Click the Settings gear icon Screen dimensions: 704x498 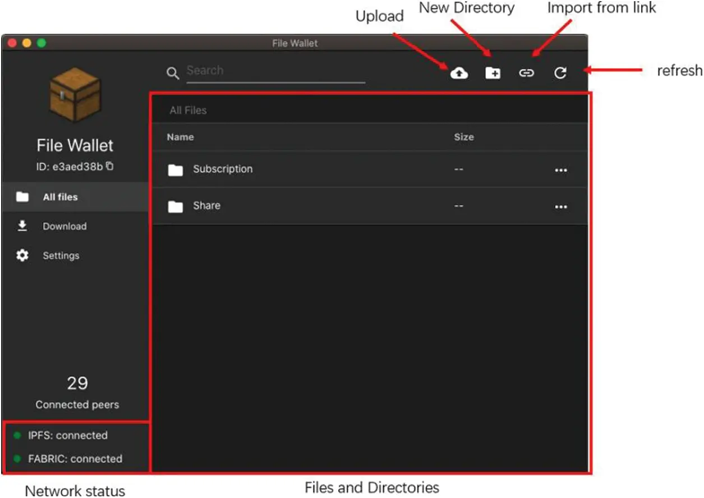pos(22,255)
